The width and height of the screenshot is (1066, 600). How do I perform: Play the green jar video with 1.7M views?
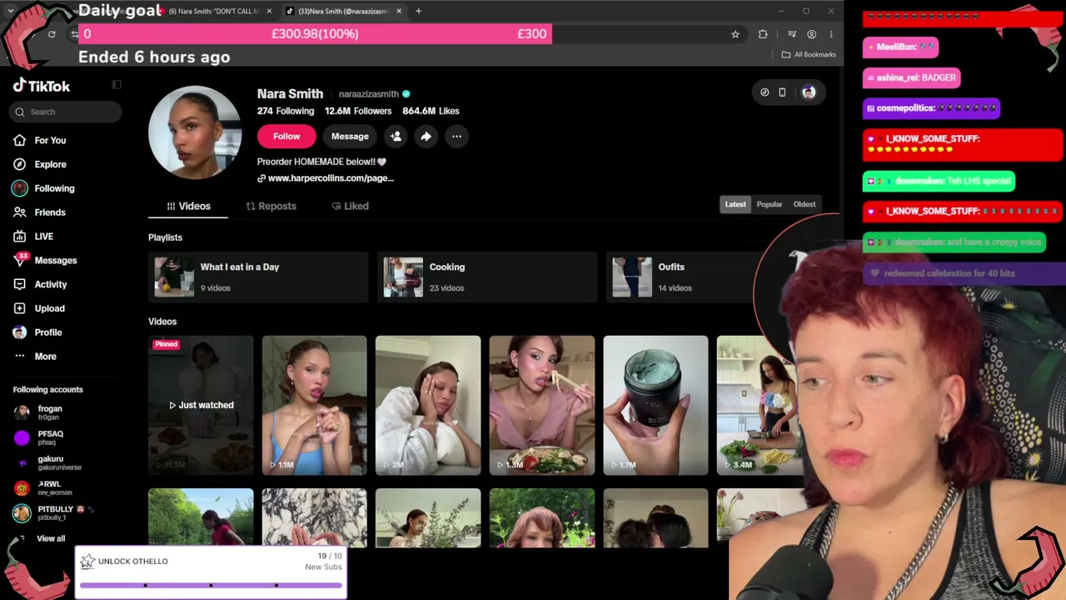point(655,406)
